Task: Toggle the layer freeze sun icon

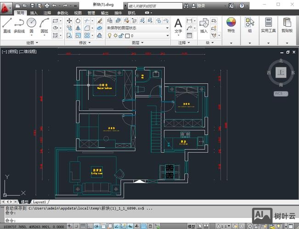Action: point(115,35)
